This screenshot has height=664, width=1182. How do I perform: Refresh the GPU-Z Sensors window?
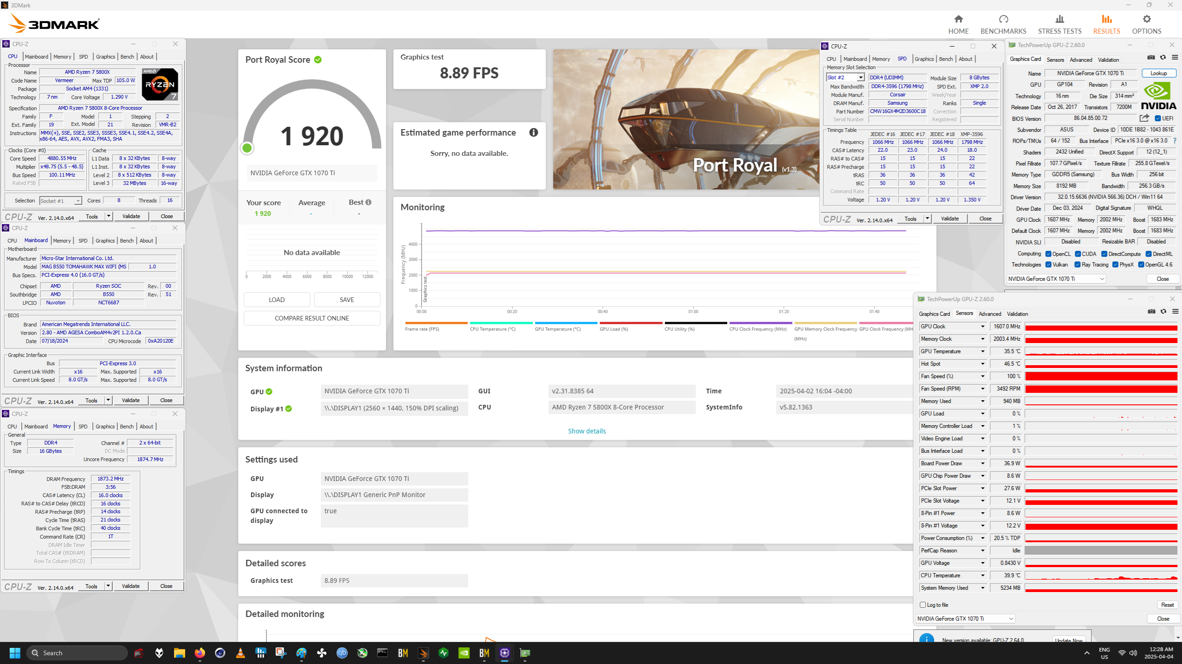tap(1164, 312)
